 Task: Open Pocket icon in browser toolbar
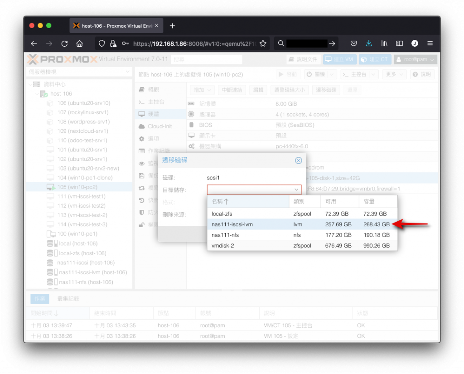[353, 44]
